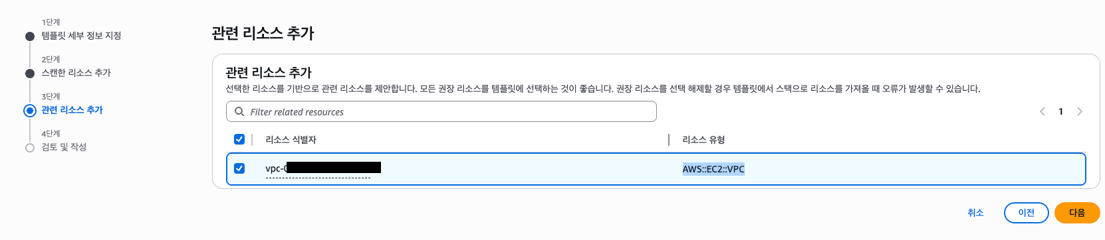Open step 템플릿 세부 정보 지정
The width and height of the screenshot is (1105, 240).
81,36
